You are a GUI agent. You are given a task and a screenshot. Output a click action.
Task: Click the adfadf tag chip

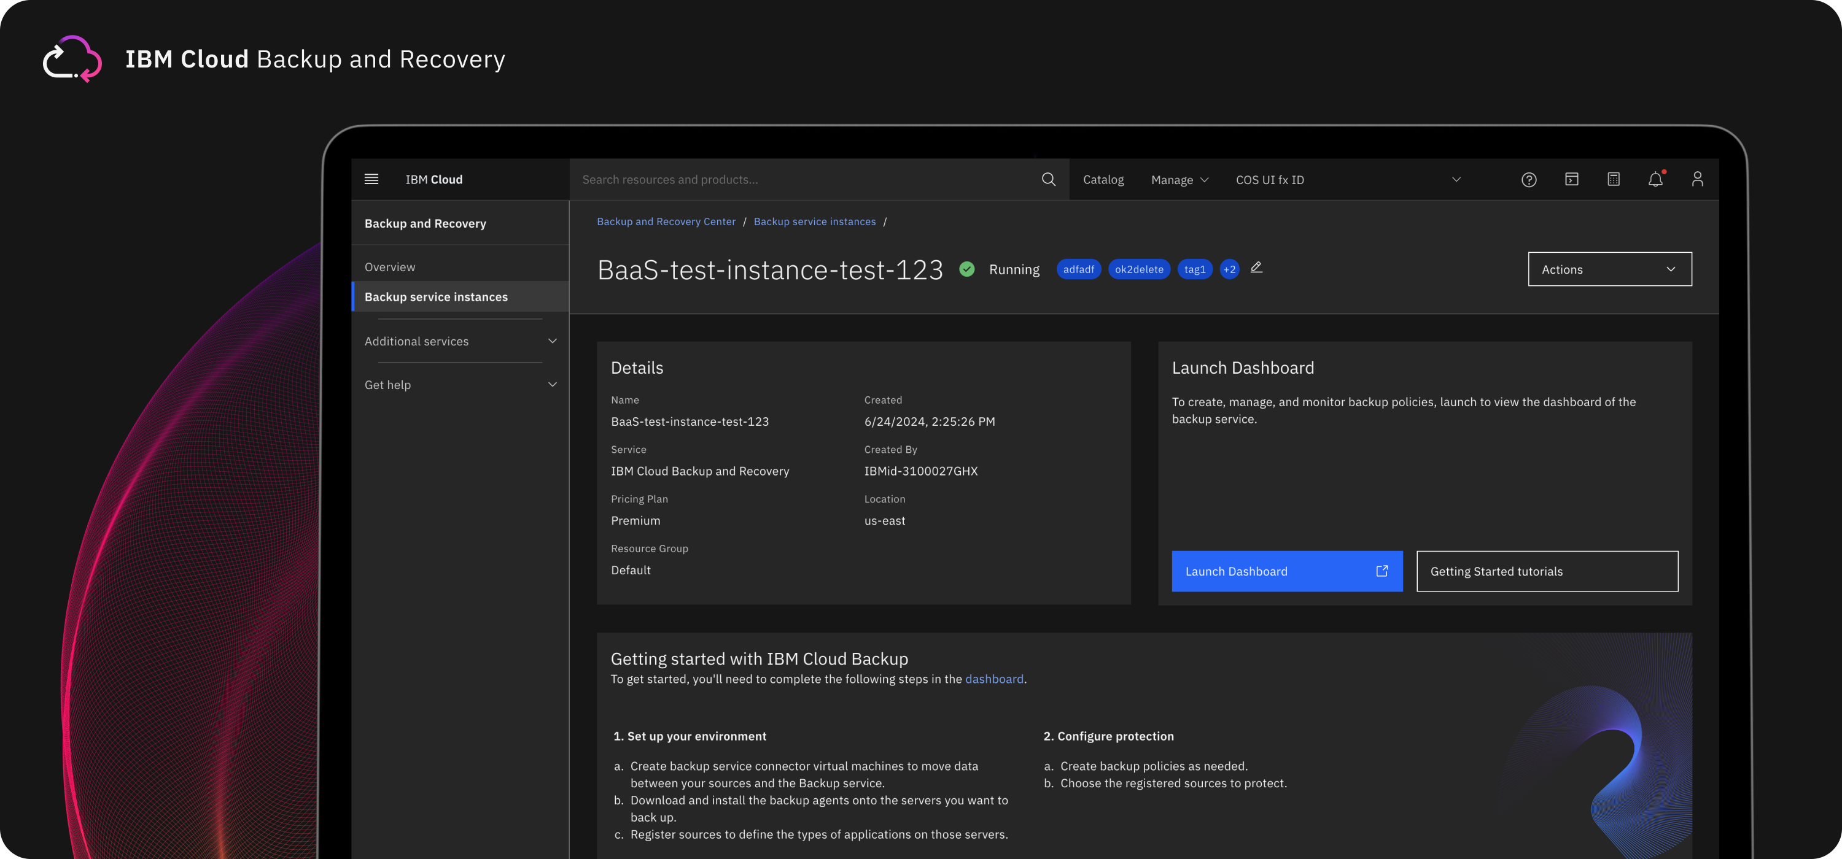click(1078, 269)
